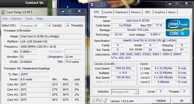Click Core #0 min temperature 25°C
The height and width of the screenshot is (104, 194).
coord(55,84)
